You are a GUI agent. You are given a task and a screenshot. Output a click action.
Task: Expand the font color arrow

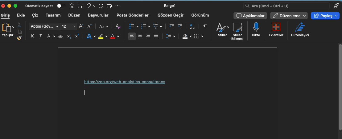(x=118, y=37)
